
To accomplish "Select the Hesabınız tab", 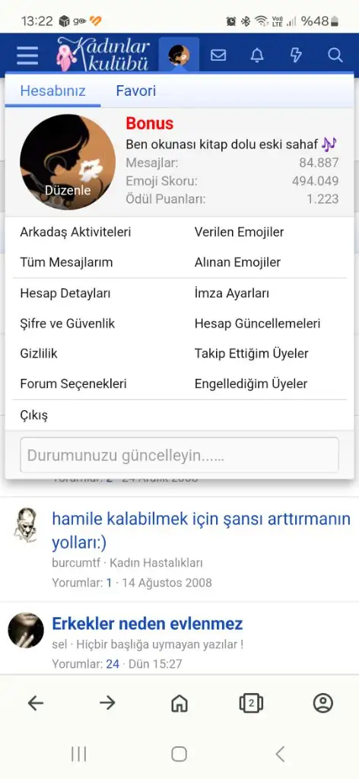I will pyautogui.click(x=52, y=91).
